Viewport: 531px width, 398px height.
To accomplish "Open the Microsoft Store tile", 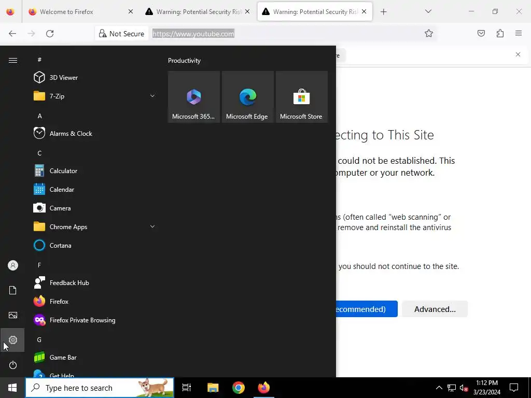I will (301, 97).
